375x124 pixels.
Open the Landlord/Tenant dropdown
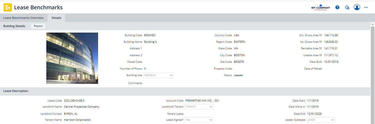pos(199,107)
